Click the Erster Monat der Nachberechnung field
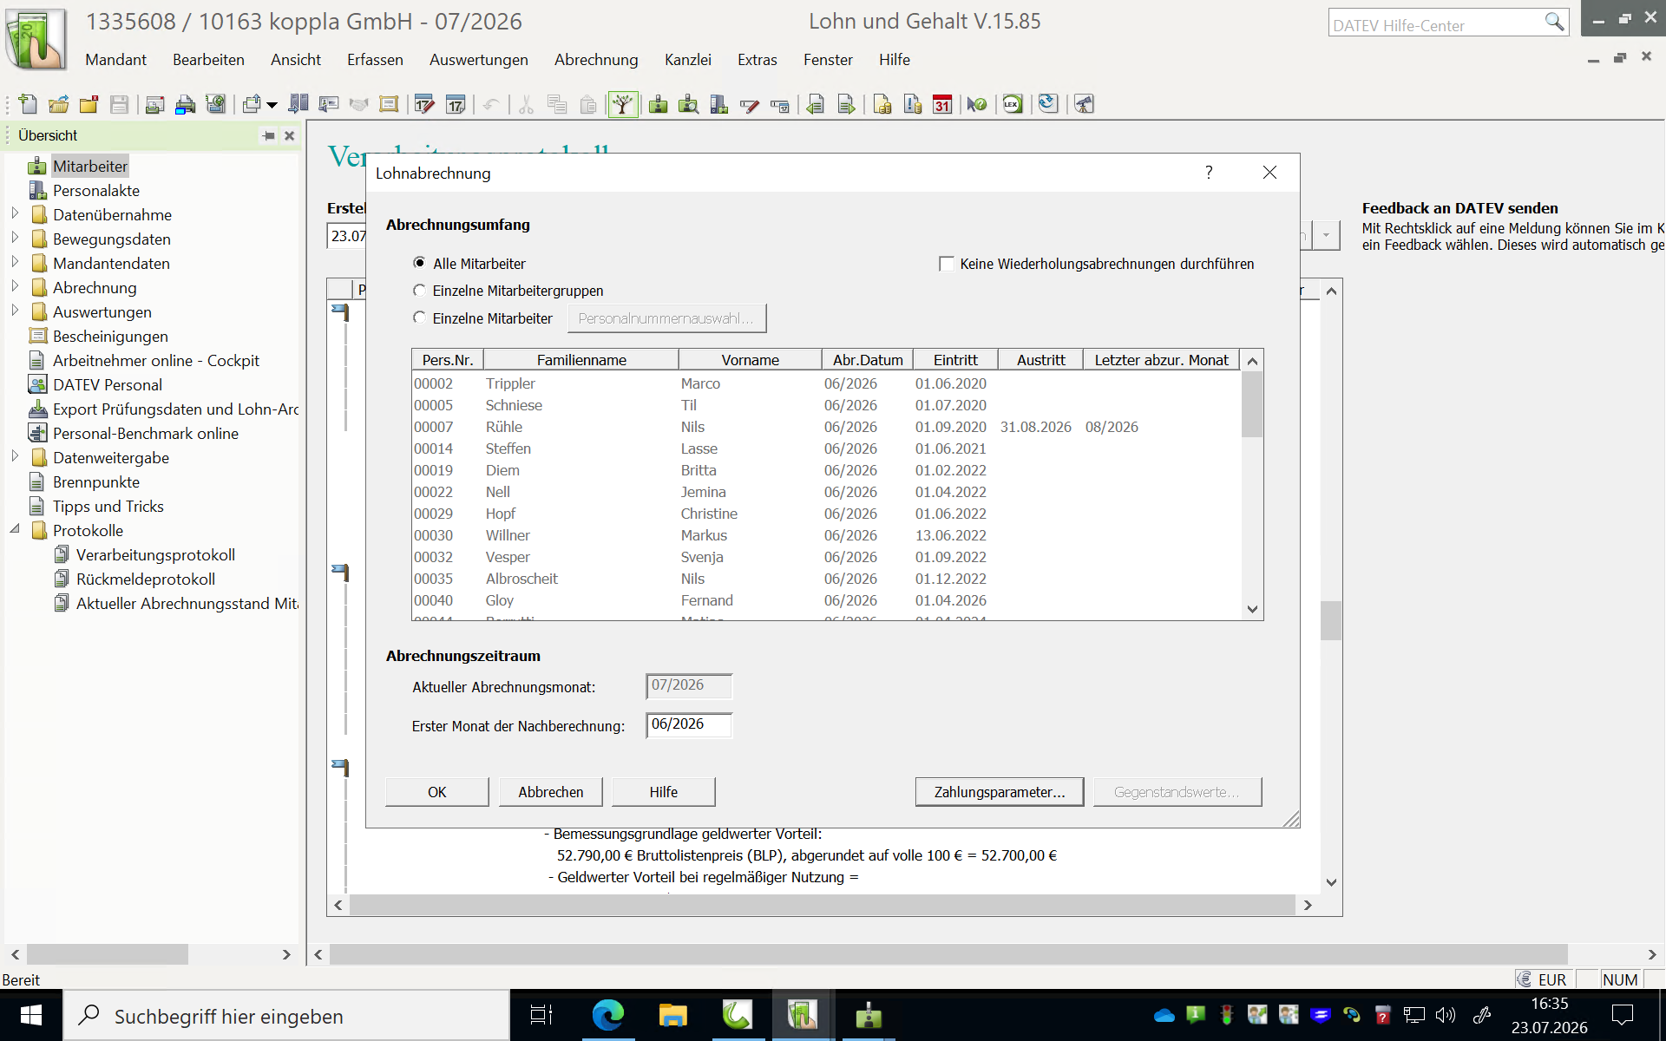 tap(689, 725)
